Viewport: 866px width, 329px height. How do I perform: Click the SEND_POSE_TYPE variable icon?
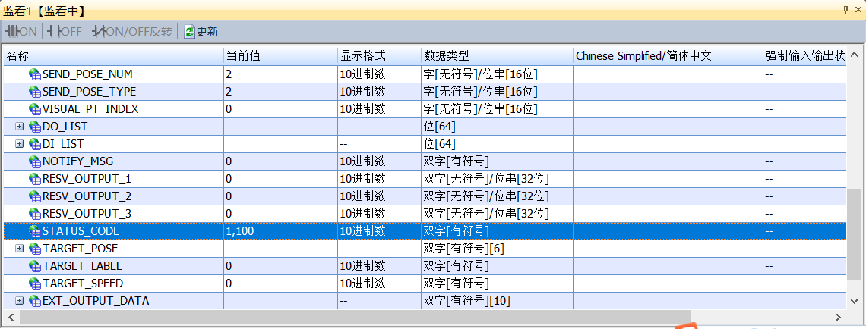(35, 92)
